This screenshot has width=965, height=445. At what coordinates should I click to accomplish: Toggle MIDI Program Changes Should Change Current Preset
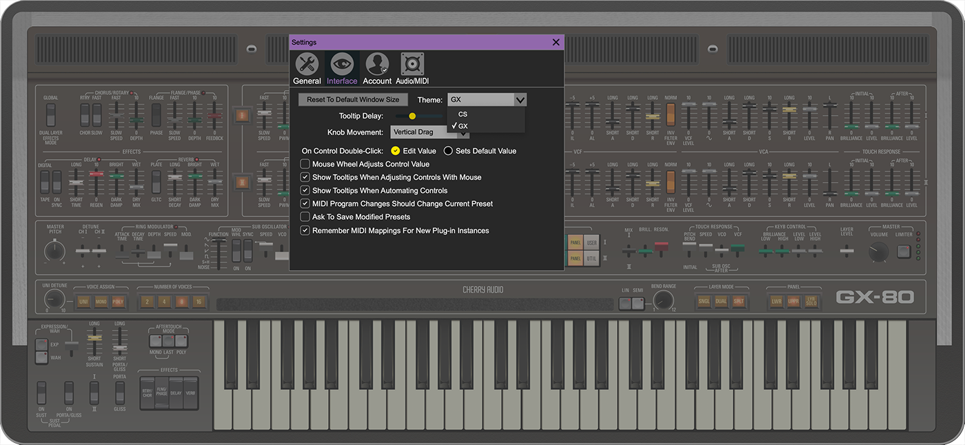pos(305,203)
